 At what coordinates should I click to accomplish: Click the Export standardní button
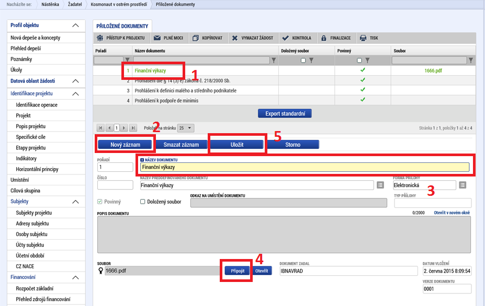285,113
